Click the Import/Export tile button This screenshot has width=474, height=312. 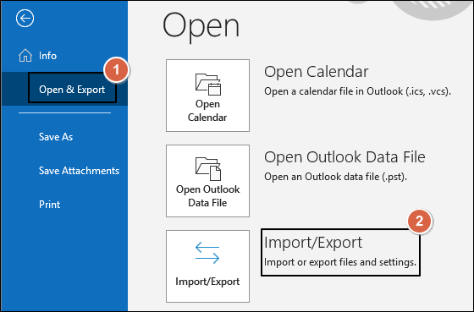(207, 266)
